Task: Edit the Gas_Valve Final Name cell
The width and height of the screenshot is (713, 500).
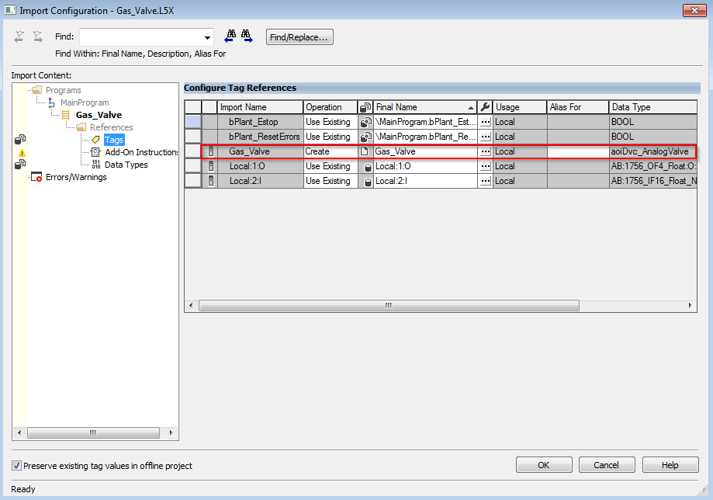Action: coord(424,151)
